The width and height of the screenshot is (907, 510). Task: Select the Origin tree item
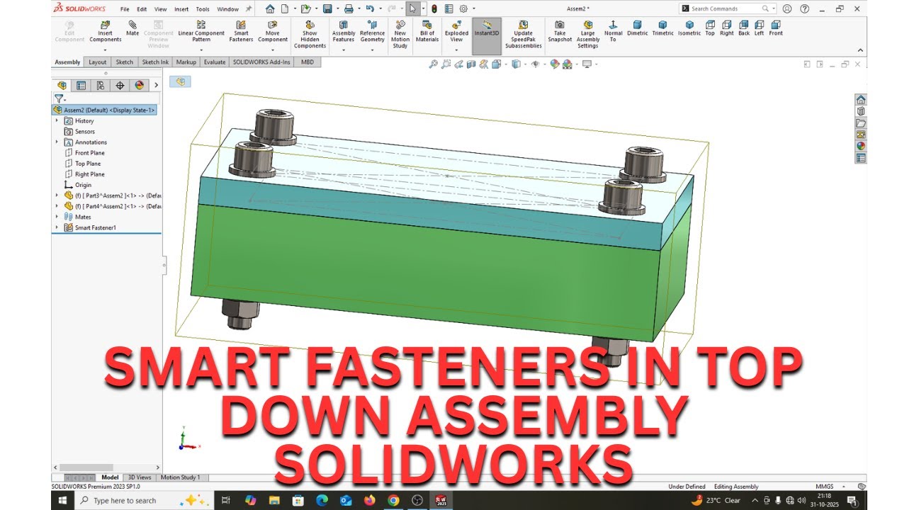83,185
